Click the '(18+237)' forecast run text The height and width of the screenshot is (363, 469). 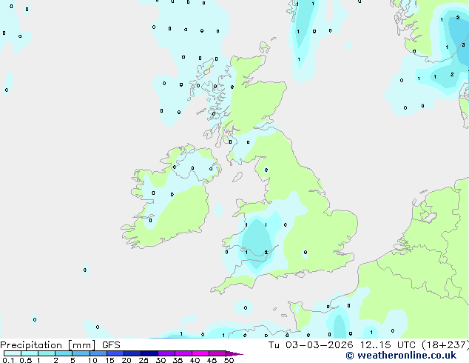[x=445, y=345]
